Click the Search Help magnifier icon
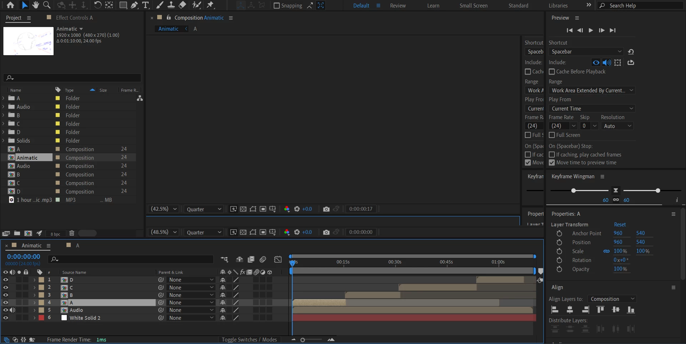This screenshot has height=344, width=686. (602, 5)
